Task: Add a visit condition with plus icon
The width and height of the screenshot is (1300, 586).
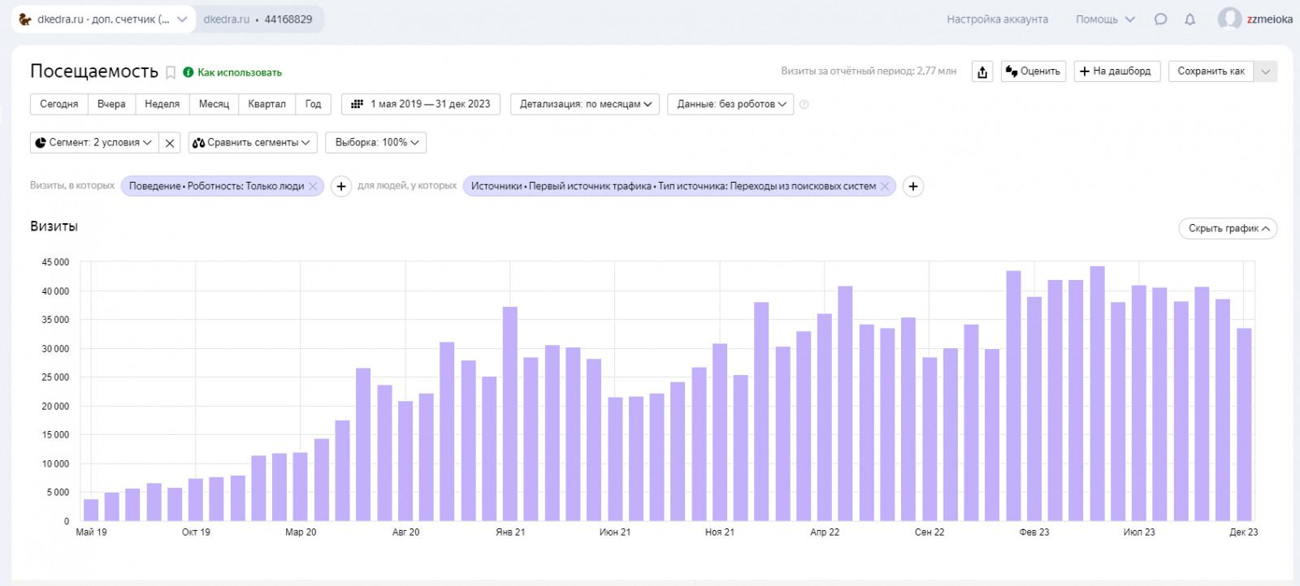Action: 341,187
